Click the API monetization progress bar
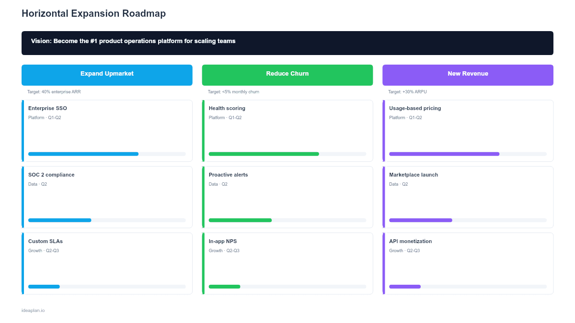The height and width of the screenshot is (323, 575). pyautogui.click(x=468, y=286)
